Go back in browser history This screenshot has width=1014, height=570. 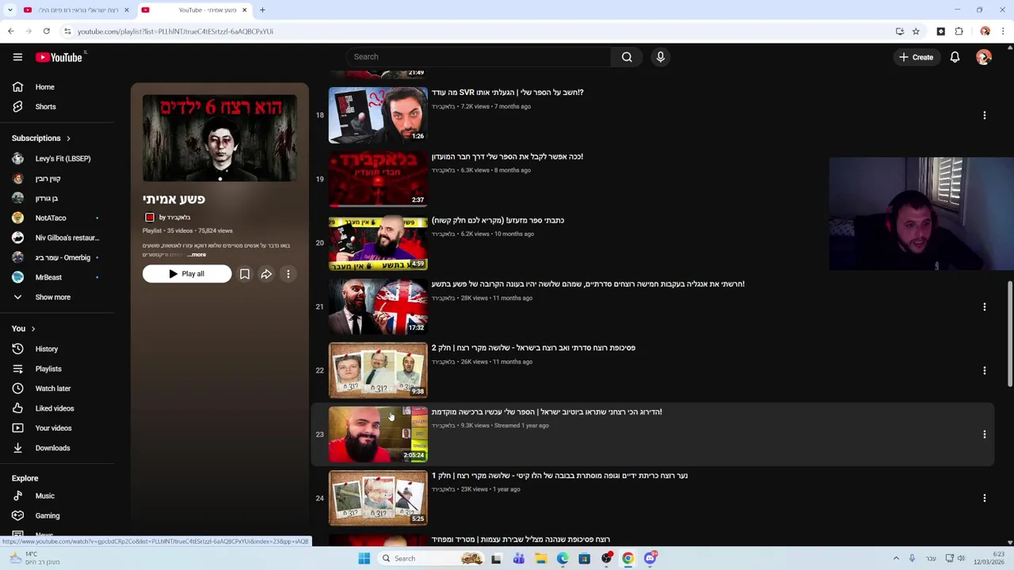coord(11,32)
